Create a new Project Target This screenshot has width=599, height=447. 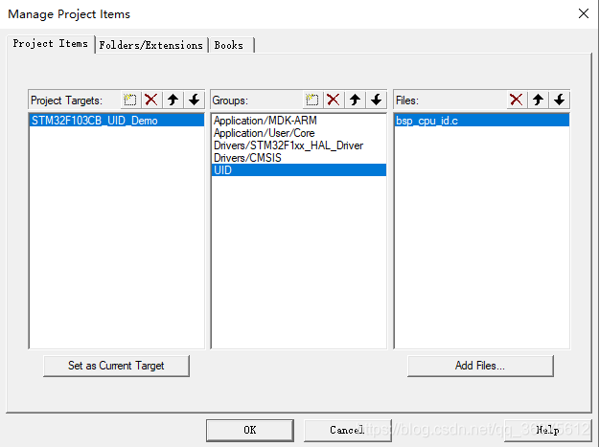coord(130,101)
